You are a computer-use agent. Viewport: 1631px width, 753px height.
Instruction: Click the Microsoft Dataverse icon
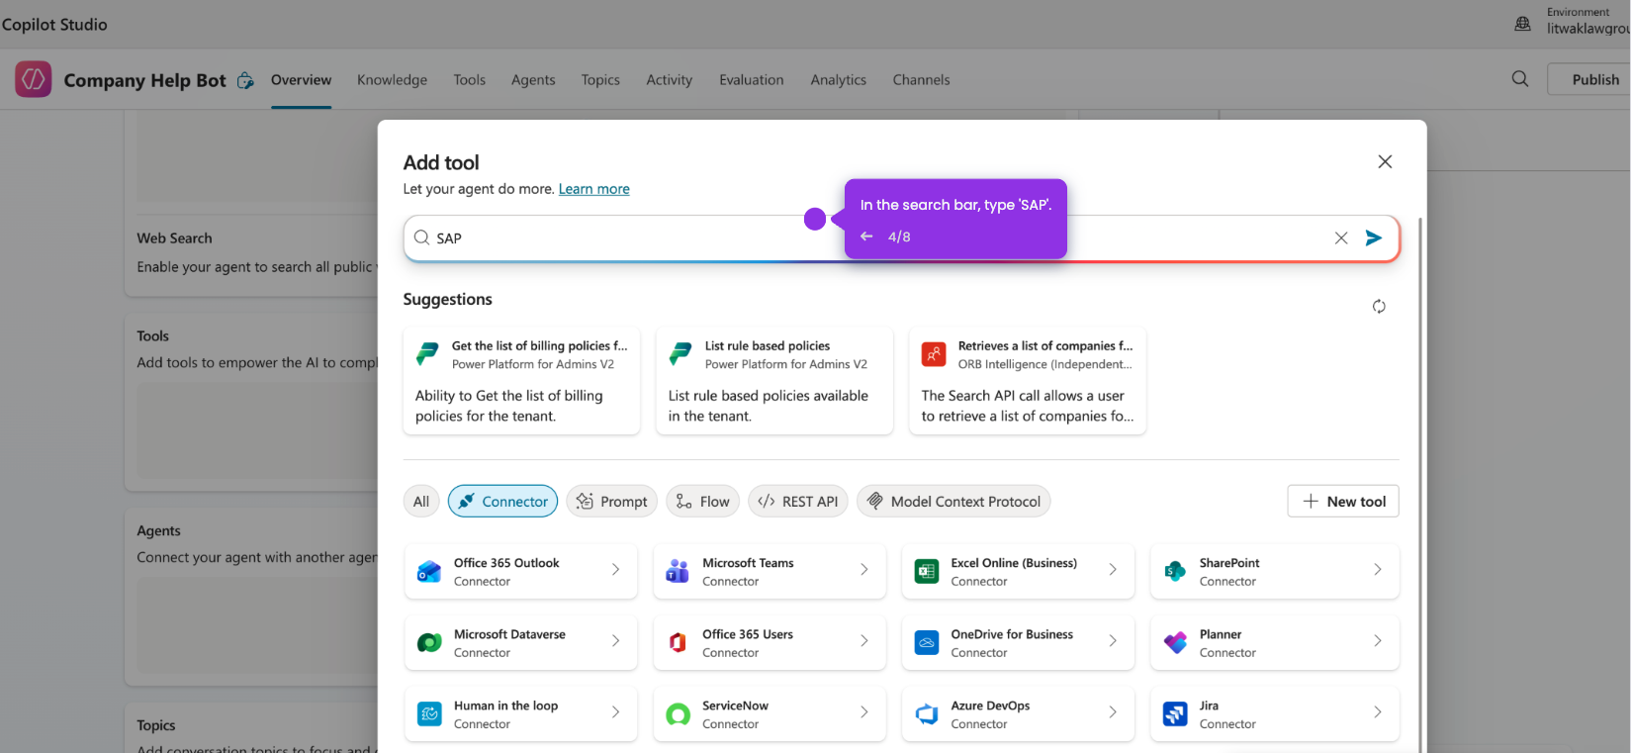(x=429, y=642)
